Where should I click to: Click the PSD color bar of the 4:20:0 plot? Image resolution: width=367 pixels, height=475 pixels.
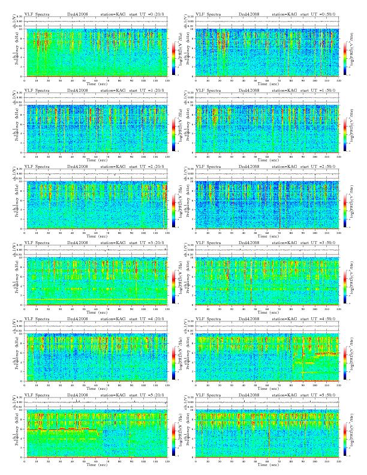coord(173,363)
